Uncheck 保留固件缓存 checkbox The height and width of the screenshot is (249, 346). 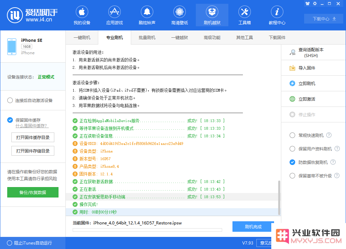(10, 120)
